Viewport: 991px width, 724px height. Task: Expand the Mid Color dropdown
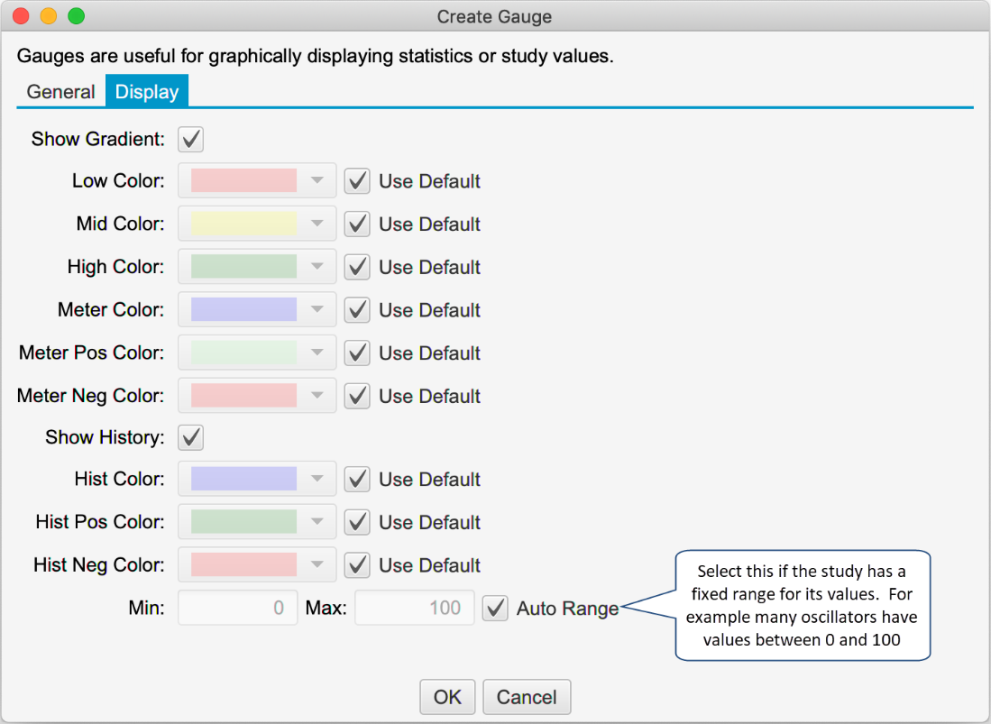point(317,225)
